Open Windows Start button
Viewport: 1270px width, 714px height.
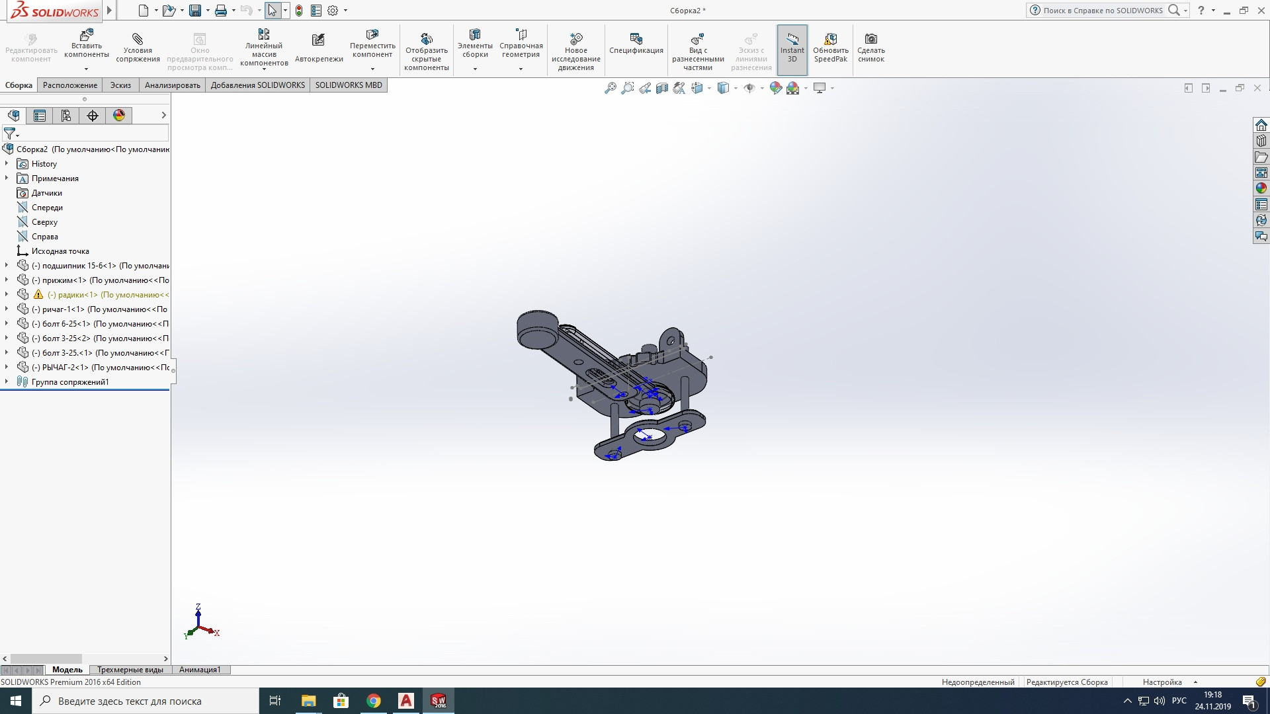tap(16, 701)
